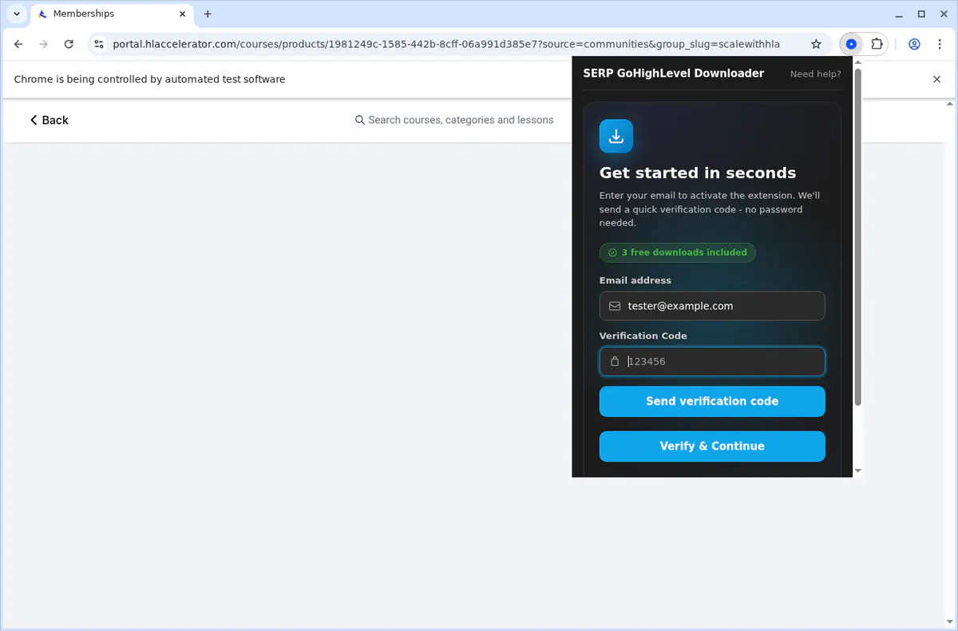
Task: Click the 3 free downloads included badge
Action: coord(677,252)
